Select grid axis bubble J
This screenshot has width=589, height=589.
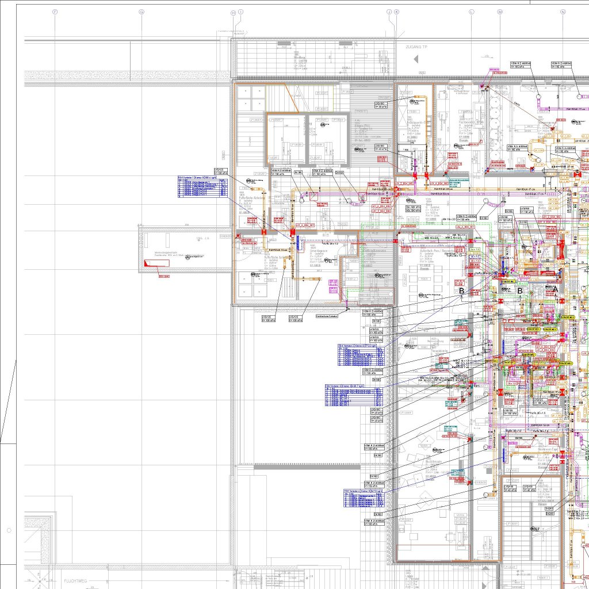389,12
